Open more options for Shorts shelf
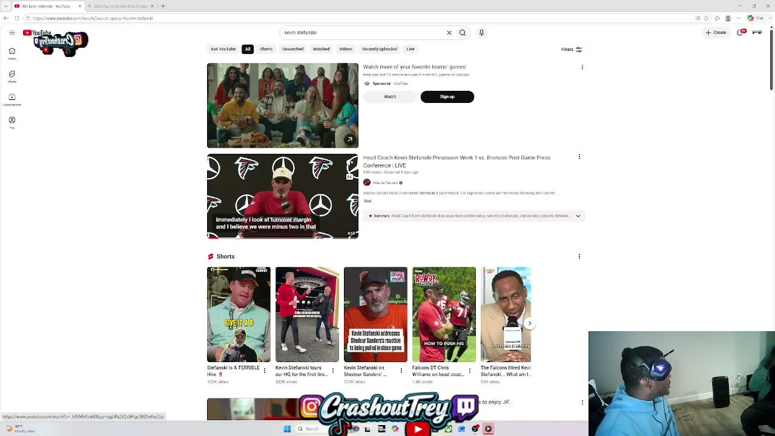 coord(579,257)
